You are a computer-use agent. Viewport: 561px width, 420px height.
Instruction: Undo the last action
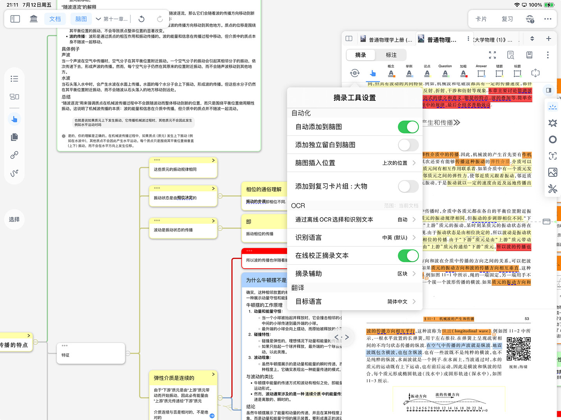(141, 19)
